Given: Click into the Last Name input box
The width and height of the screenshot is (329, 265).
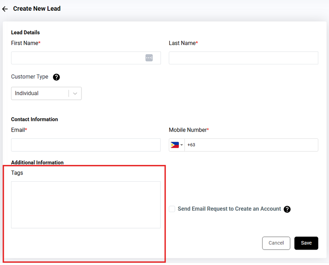Looking at the screenshot, I should 243,58.
